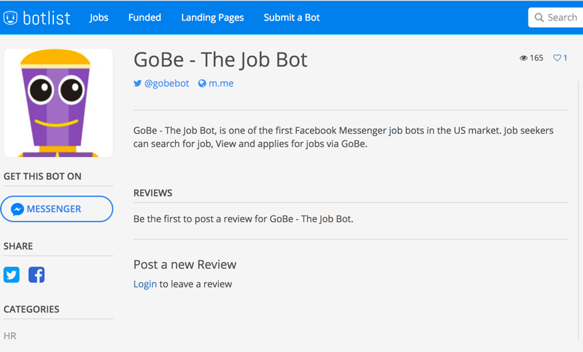Click the globe icon beside m.me
583x352 pixels.
pyautogui.click(x=202, y=83)
